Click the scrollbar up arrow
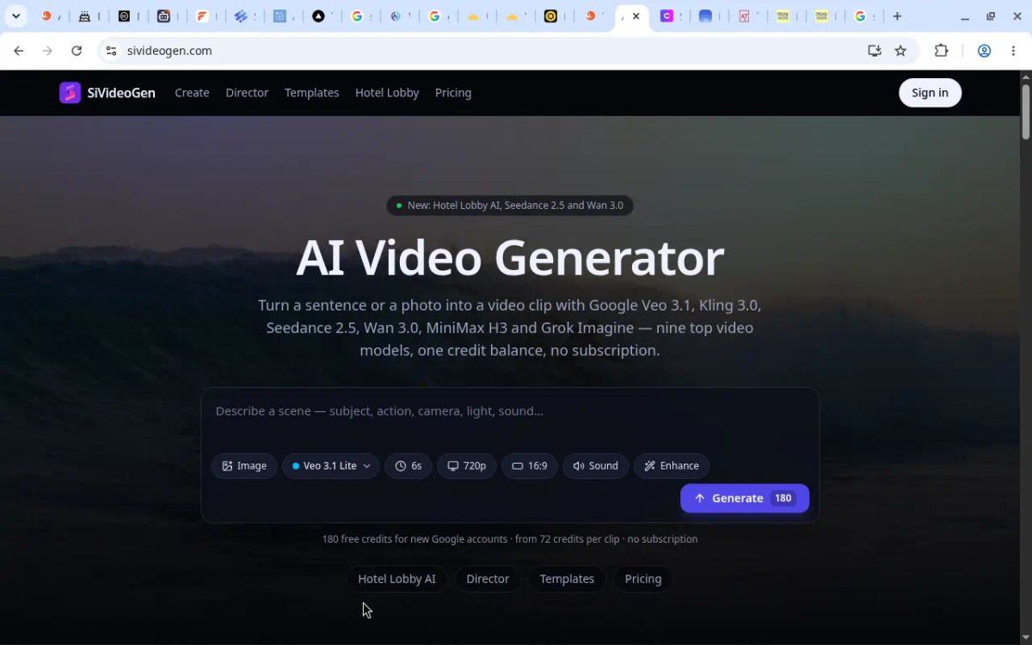The image size is (1032, 645). (1025, 77)
